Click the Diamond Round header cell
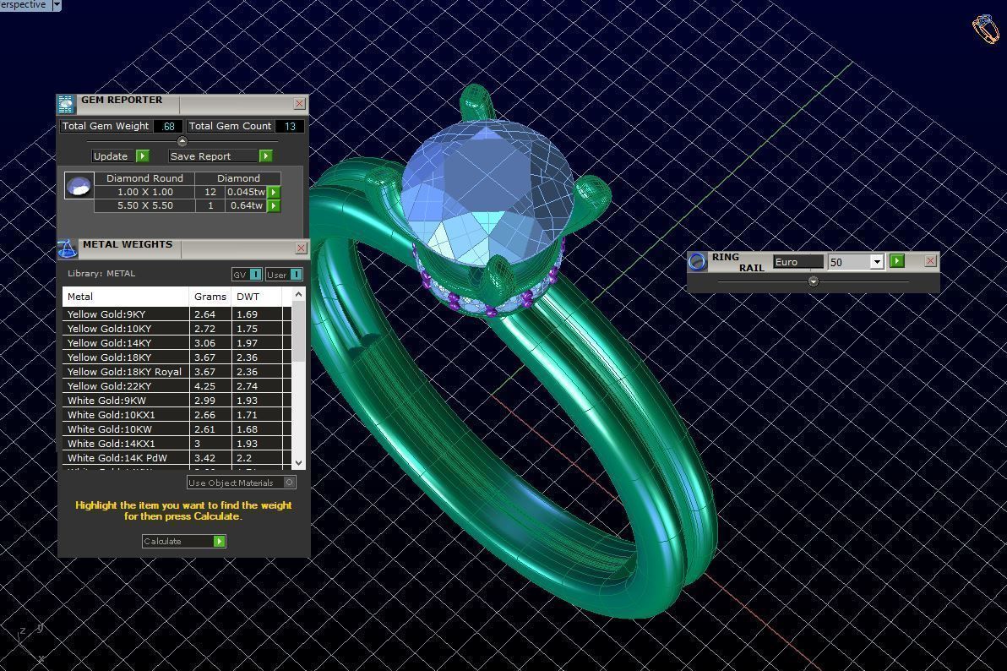This screenshot has width=1007, height=671. (x=144, y=178)
